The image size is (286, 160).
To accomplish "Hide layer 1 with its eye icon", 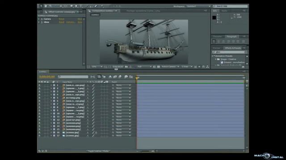I will (39, 85).
